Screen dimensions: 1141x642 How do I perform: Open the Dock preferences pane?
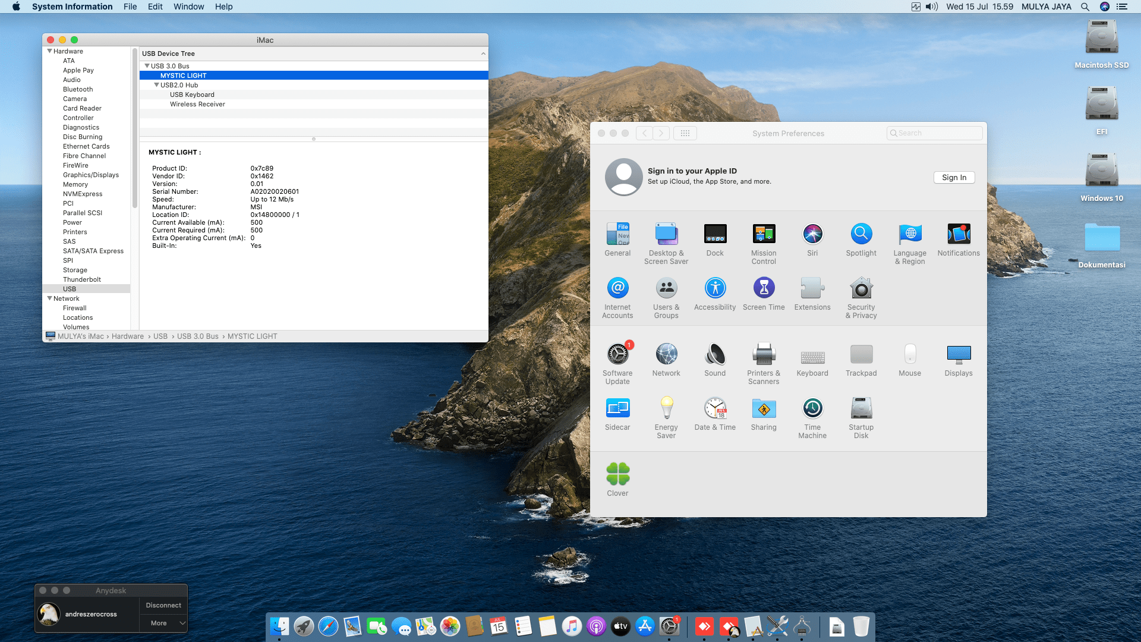[x=715, y=240]
